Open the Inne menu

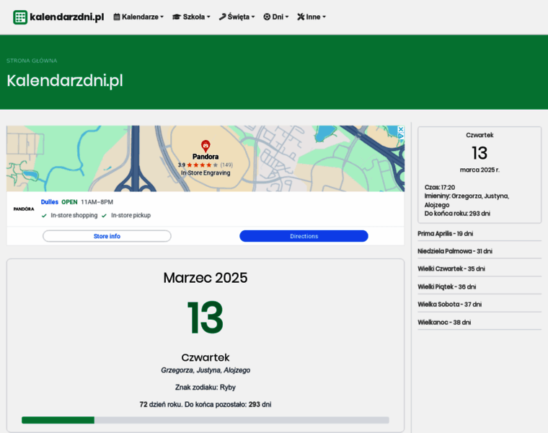(313, 17)
